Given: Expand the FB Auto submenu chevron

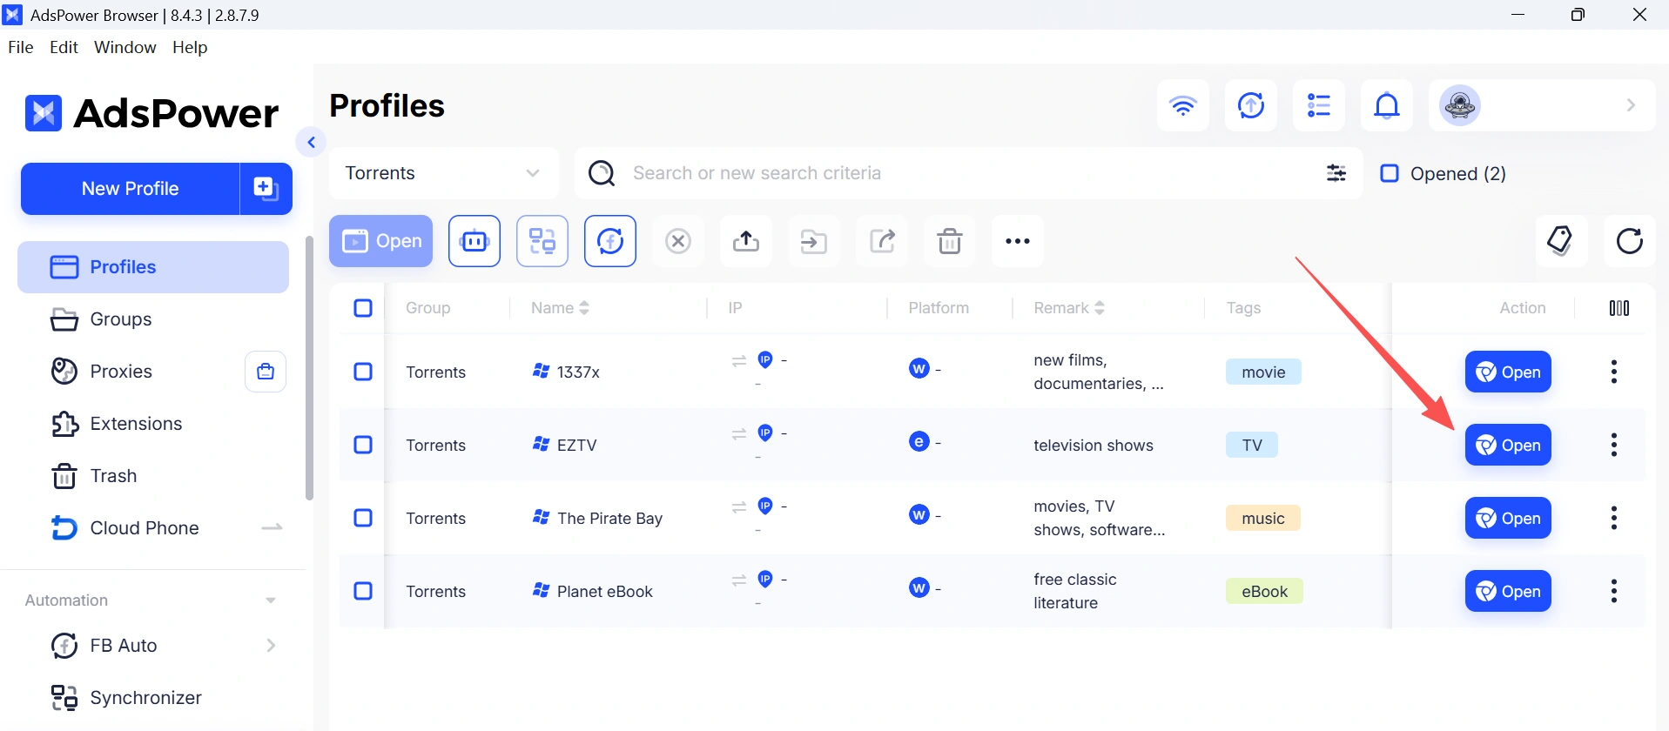Looking at the screenshot, I should click(271, 646).
